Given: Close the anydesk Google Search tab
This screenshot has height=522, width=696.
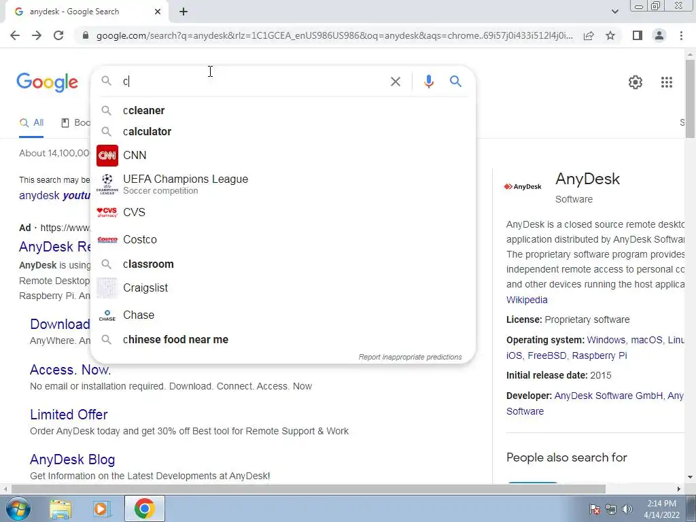Looking at the screenshot, I should click(x=158, y=12).
